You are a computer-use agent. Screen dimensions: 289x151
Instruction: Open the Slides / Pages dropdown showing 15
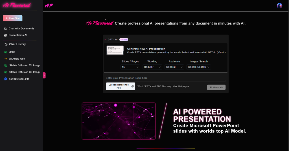pos(130,67)
